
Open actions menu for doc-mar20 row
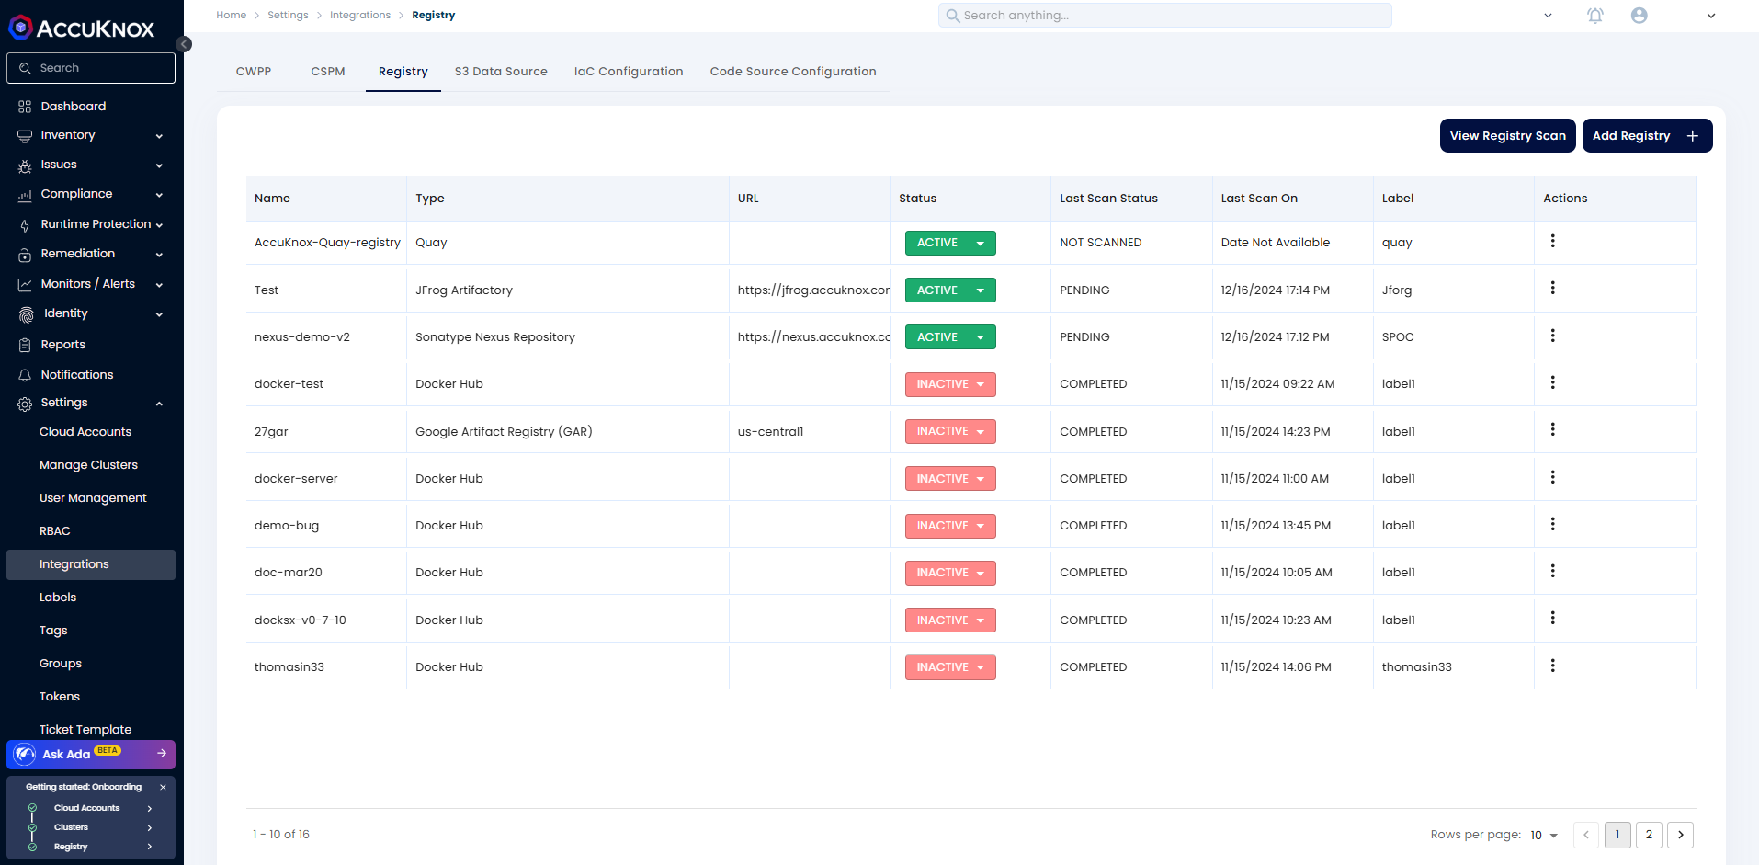[1552, 571]
